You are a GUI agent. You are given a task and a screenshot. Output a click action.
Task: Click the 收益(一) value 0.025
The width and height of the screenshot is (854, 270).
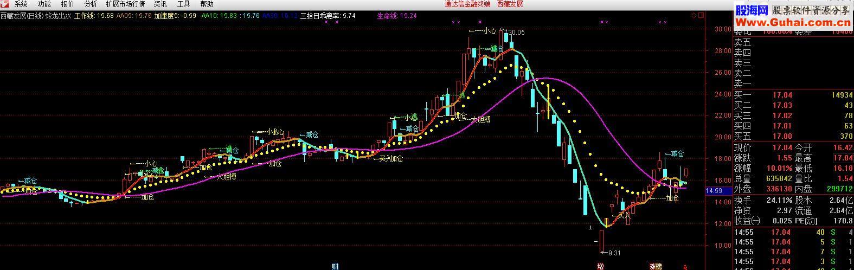[x=782, y=221]
